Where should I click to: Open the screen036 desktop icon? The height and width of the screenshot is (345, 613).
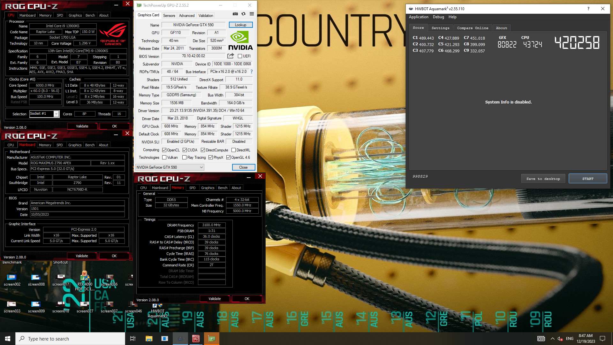coord(109,280)
